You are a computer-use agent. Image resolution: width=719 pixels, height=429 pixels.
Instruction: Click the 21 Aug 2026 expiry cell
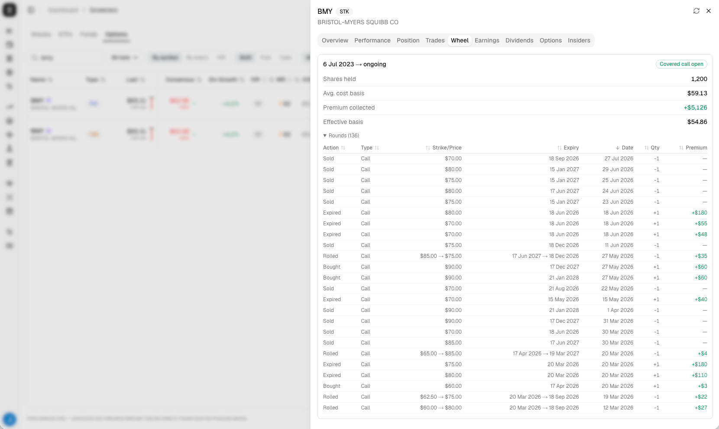click(x=564, y=289)
